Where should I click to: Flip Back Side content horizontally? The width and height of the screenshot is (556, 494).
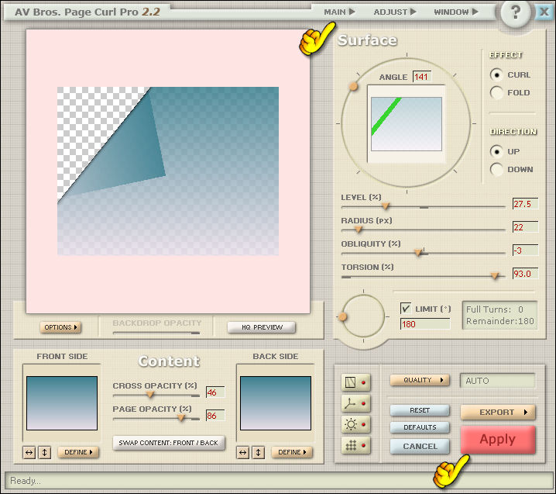[x=243, y=452]
